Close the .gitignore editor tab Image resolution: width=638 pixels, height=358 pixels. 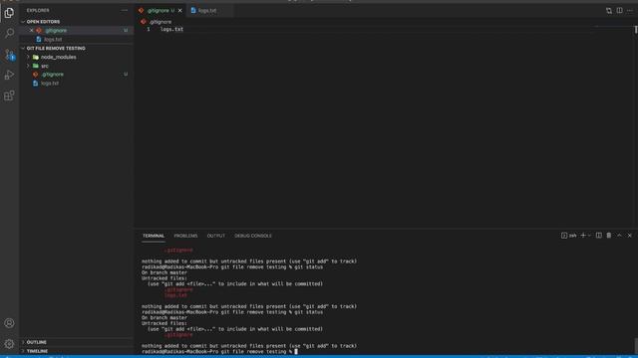tap(179, 11)
